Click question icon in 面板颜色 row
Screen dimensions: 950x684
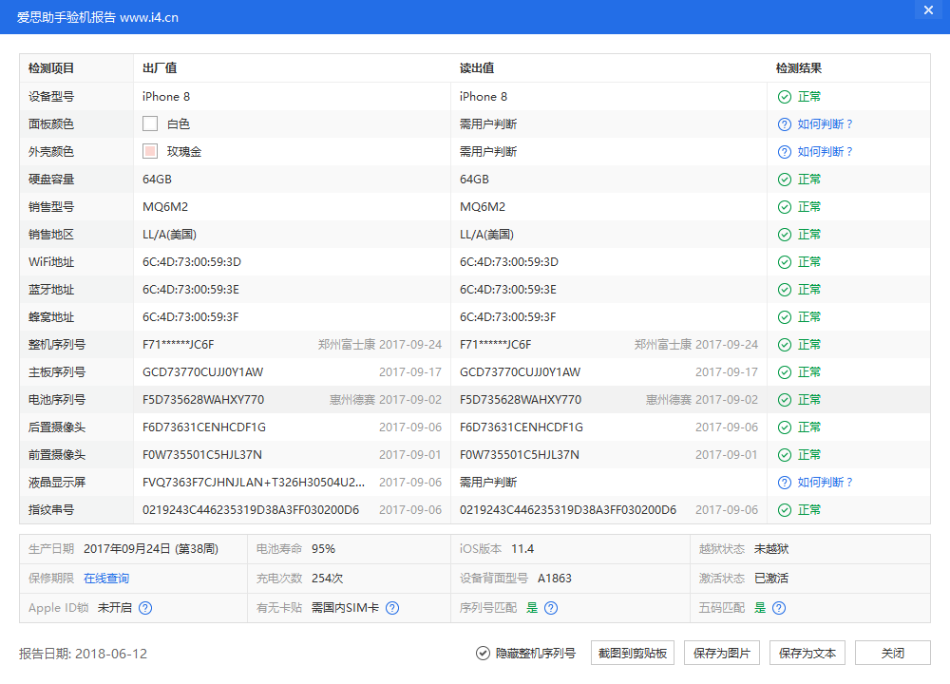click(x=784, y=124)
